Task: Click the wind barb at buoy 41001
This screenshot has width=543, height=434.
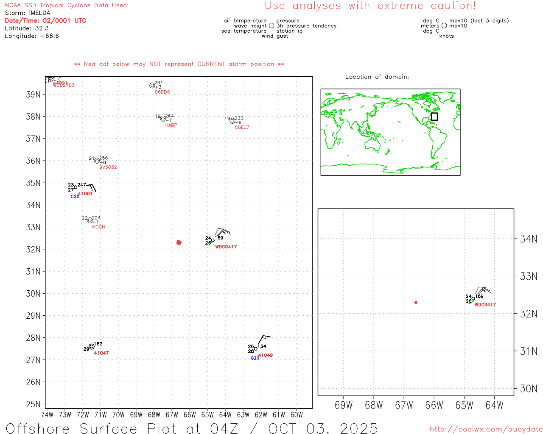Action: 91,187
